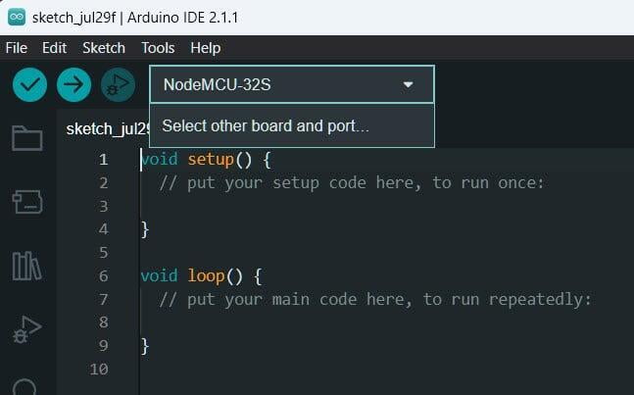634x395 pixels.
Task: Click line number 10 in the gutter
Action: point(99,370)
